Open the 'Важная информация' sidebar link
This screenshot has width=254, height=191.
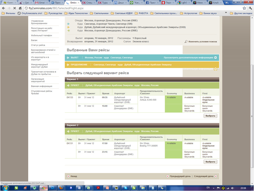click(41, 86)
